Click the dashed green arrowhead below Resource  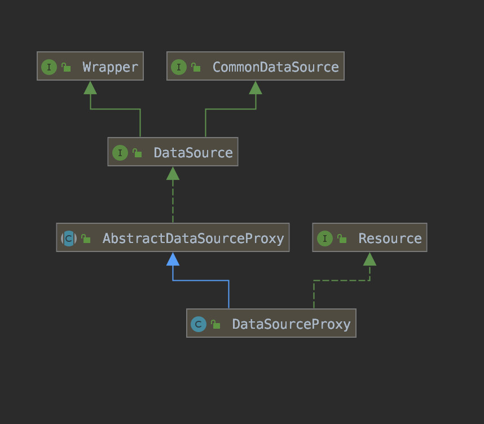tap(369, 259)
